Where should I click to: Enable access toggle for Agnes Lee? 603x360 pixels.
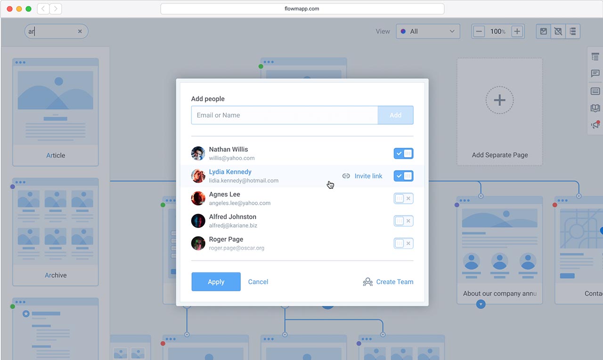tap(404, 199)
